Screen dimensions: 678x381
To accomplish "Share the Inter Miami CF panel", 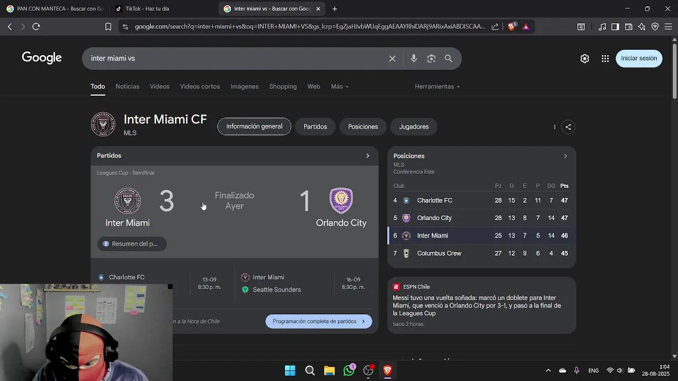I will coord(568,127).
